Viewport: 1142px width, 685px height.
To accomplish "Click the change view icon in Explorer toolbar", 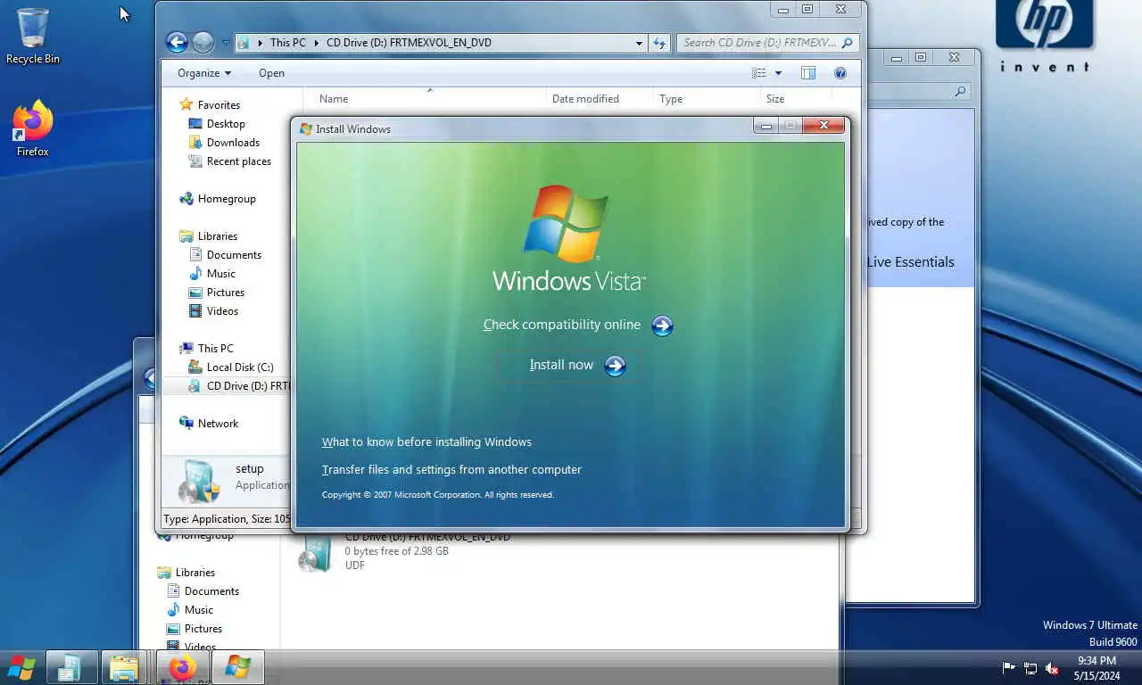I will 759,73.
